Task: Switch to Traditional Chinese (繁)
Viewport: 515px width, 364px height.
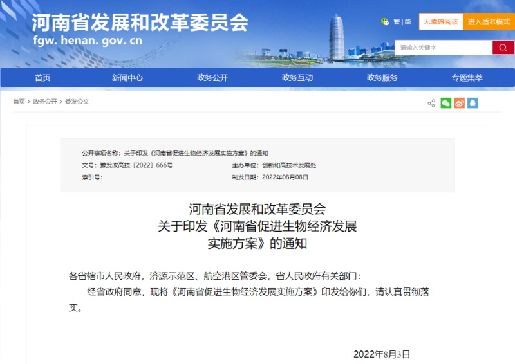Action: point(397,22)
